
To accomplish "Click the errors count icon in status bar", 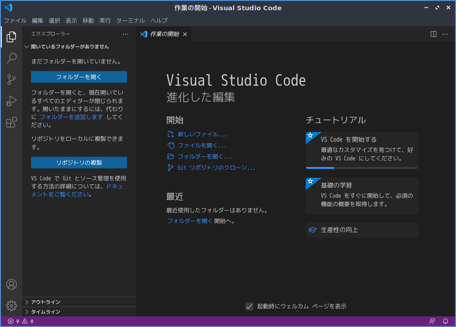I will [11, 321].
